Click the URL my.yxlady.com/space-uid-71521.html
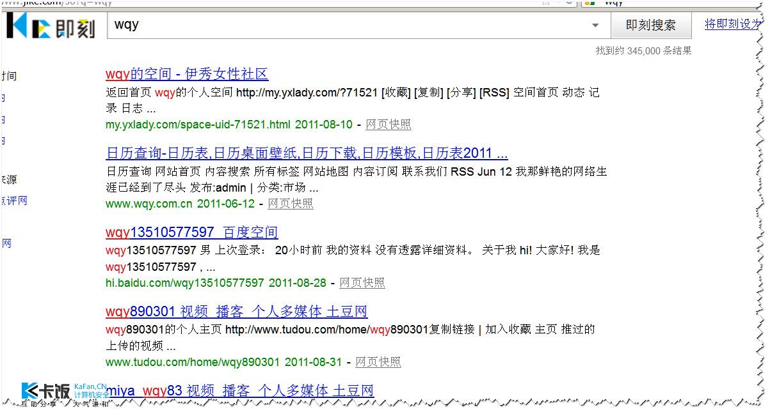Screen dimensions: 770x412 pos(198,125)
